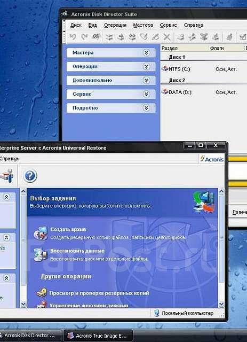Open the Справка menu in Disk Director
The image size is (247, 342).
pos(194,25)
